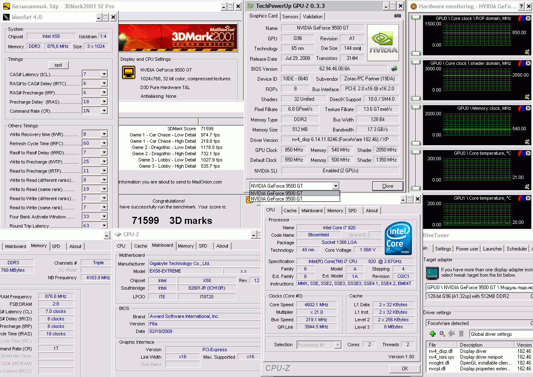This screenshot has width=533, height=377.
Task: Click the Description column header in RivaTuner
Action: [x=486, y=345]
